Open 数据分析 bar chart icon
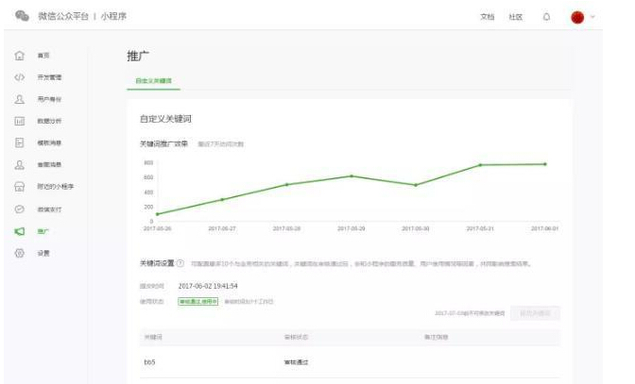This screenshot has width=635, height=384. click(20, 121)
